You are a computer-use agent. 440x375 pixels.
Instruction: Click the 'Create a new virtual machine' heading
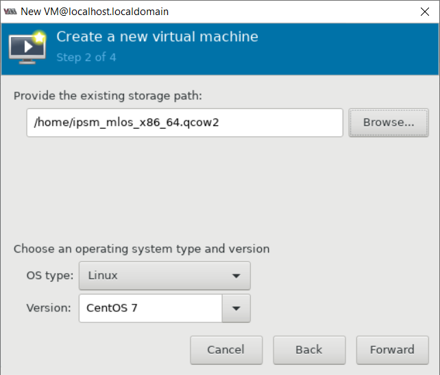point(157,37)
